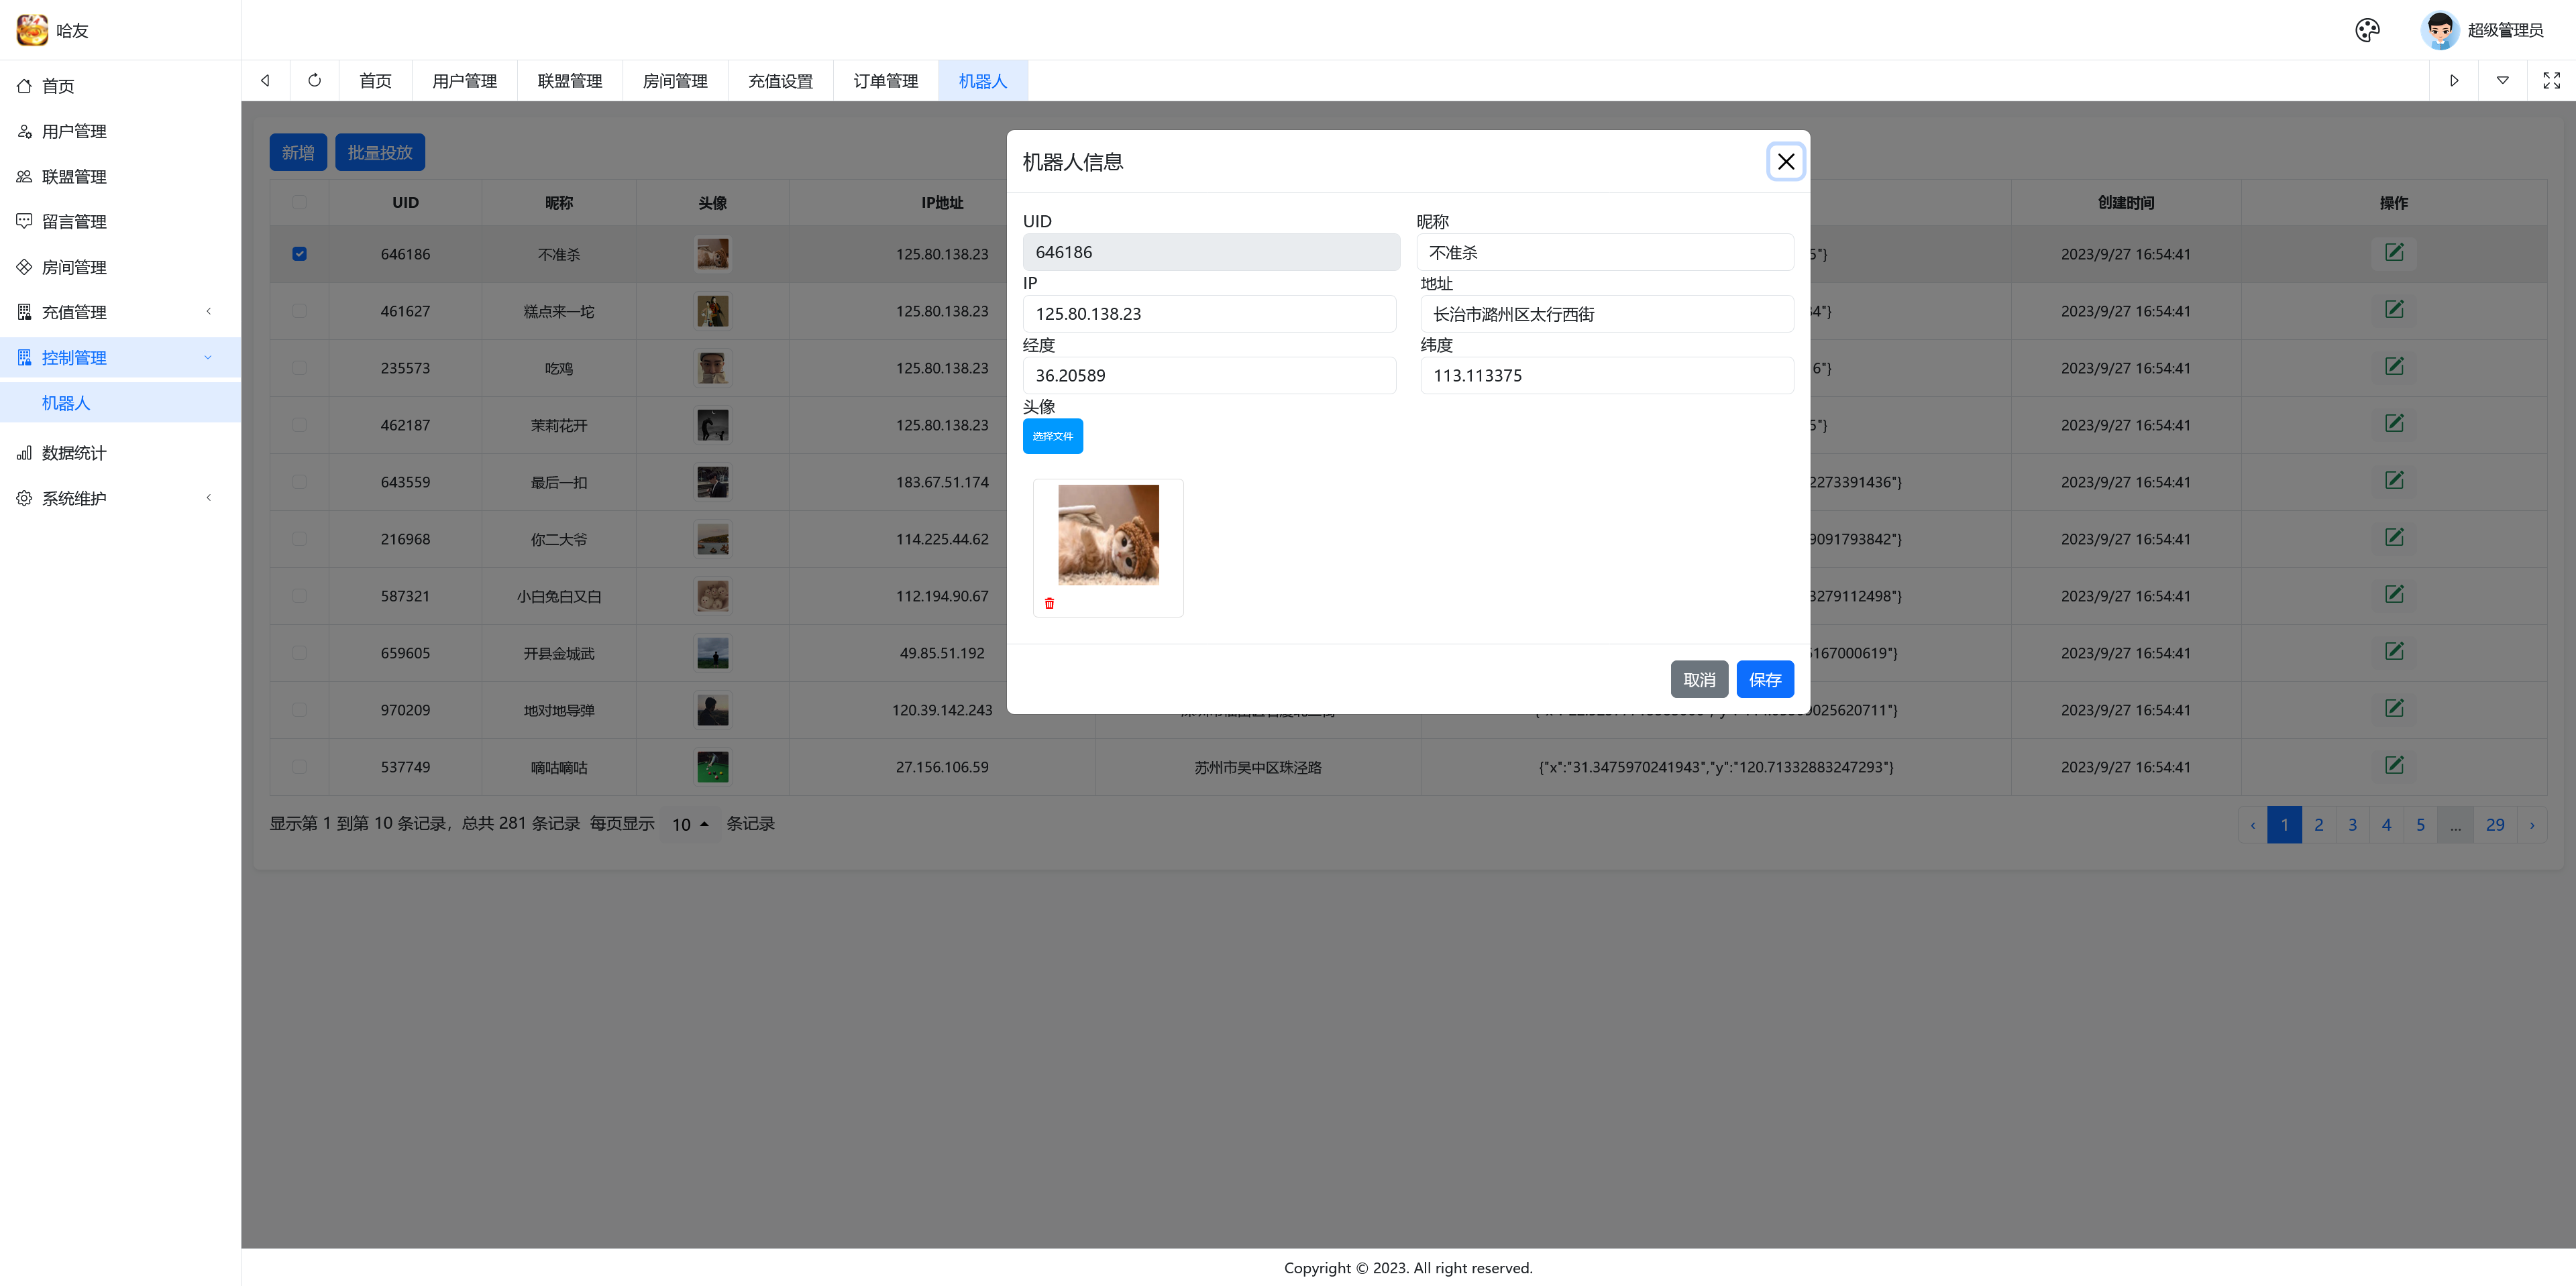Click the refresh icon in the tab bar

pos(314,80)
